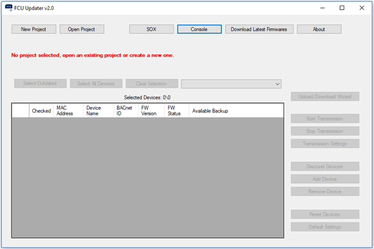Open the About dialog
The image size is (374, 249).
click(x=319, y=29)
